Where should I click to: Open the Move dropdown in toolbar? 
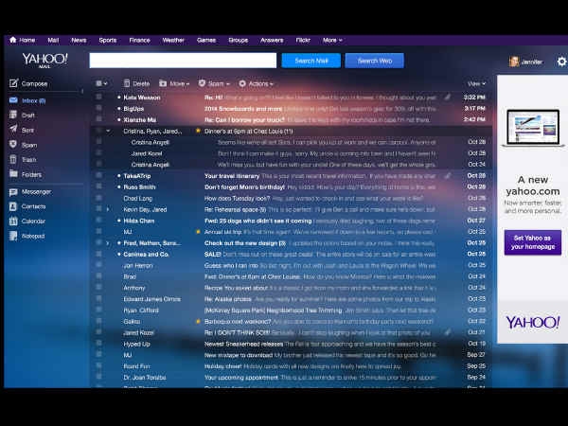[x=174, y=83]
